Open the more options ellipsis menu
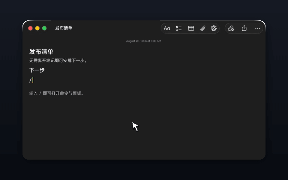Viewport: 288px width, 180px height. pos(257,28)
